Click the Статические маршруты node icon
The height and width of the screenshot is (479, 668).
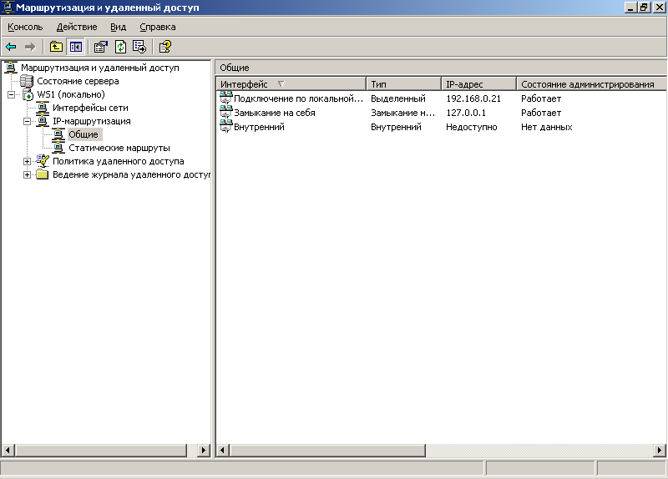tap(58, 148)
